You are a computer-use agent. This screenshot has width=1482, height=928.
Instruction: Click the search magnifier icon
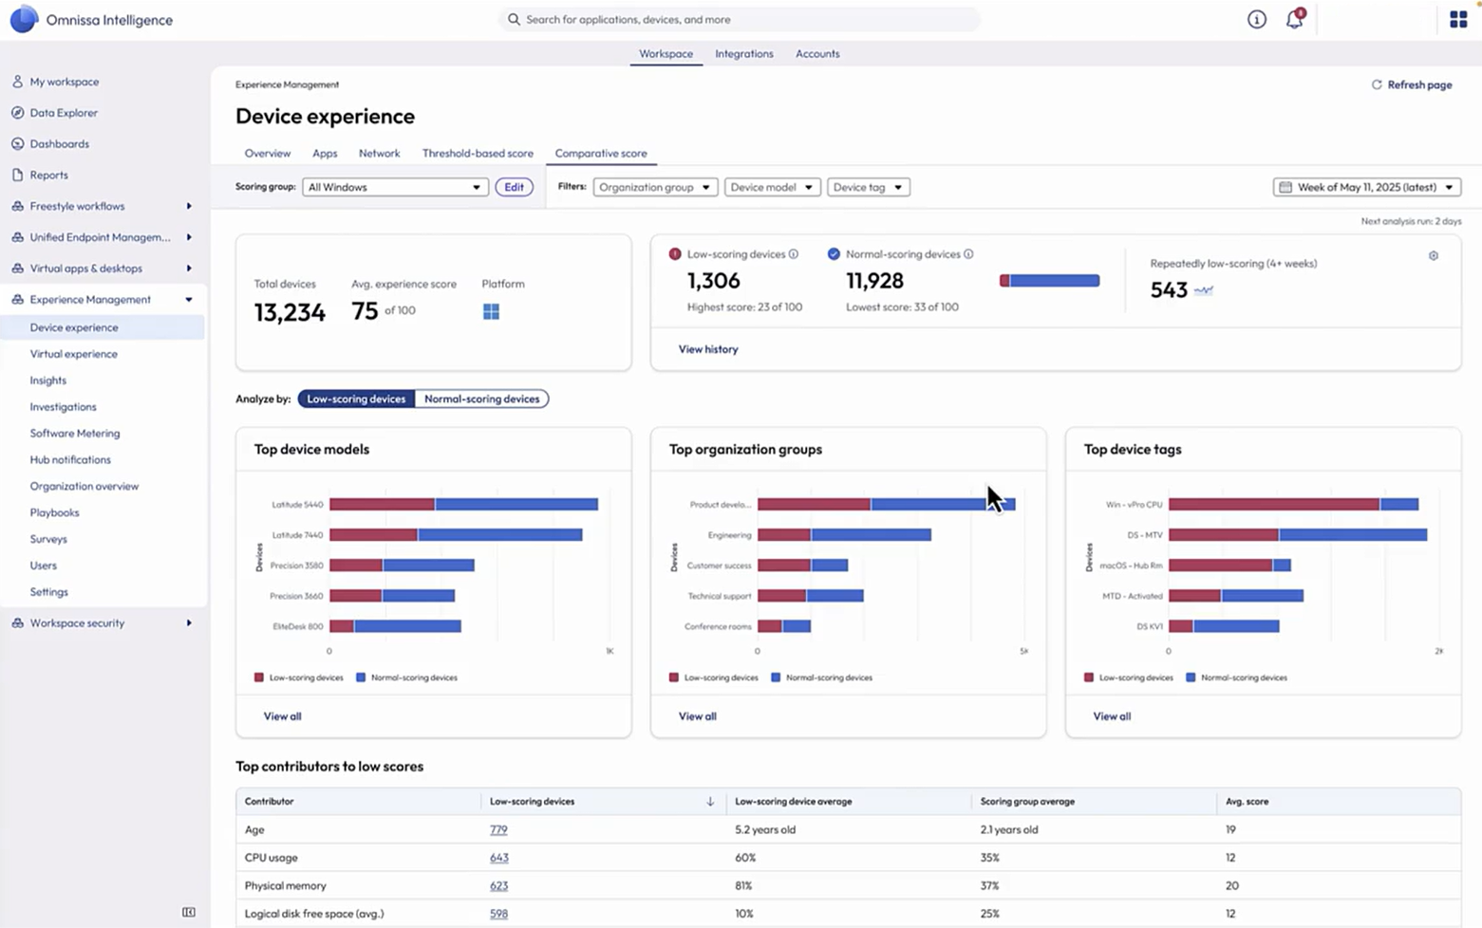pyautogui.click(x=514, y=19)
